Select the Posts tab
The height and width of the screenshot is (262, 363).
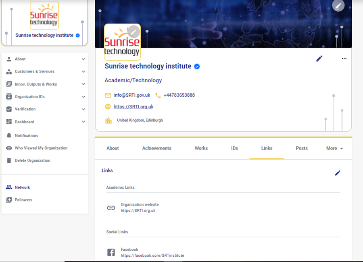301,148
